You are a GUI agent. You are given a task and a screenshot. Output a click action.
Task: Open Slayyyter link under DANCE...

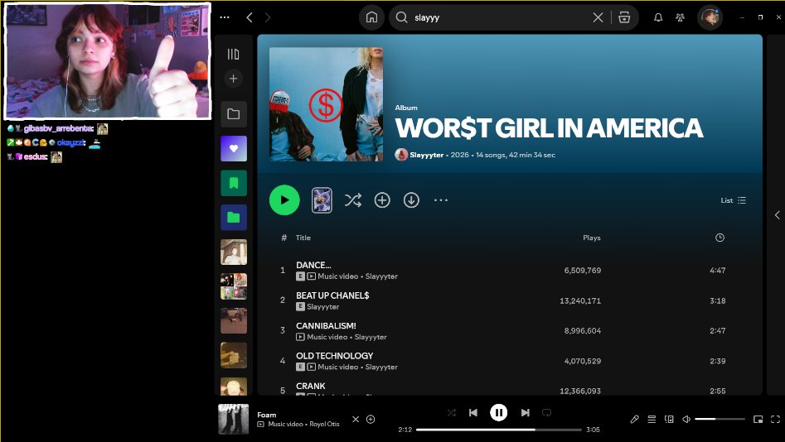[x=381, y=276]
